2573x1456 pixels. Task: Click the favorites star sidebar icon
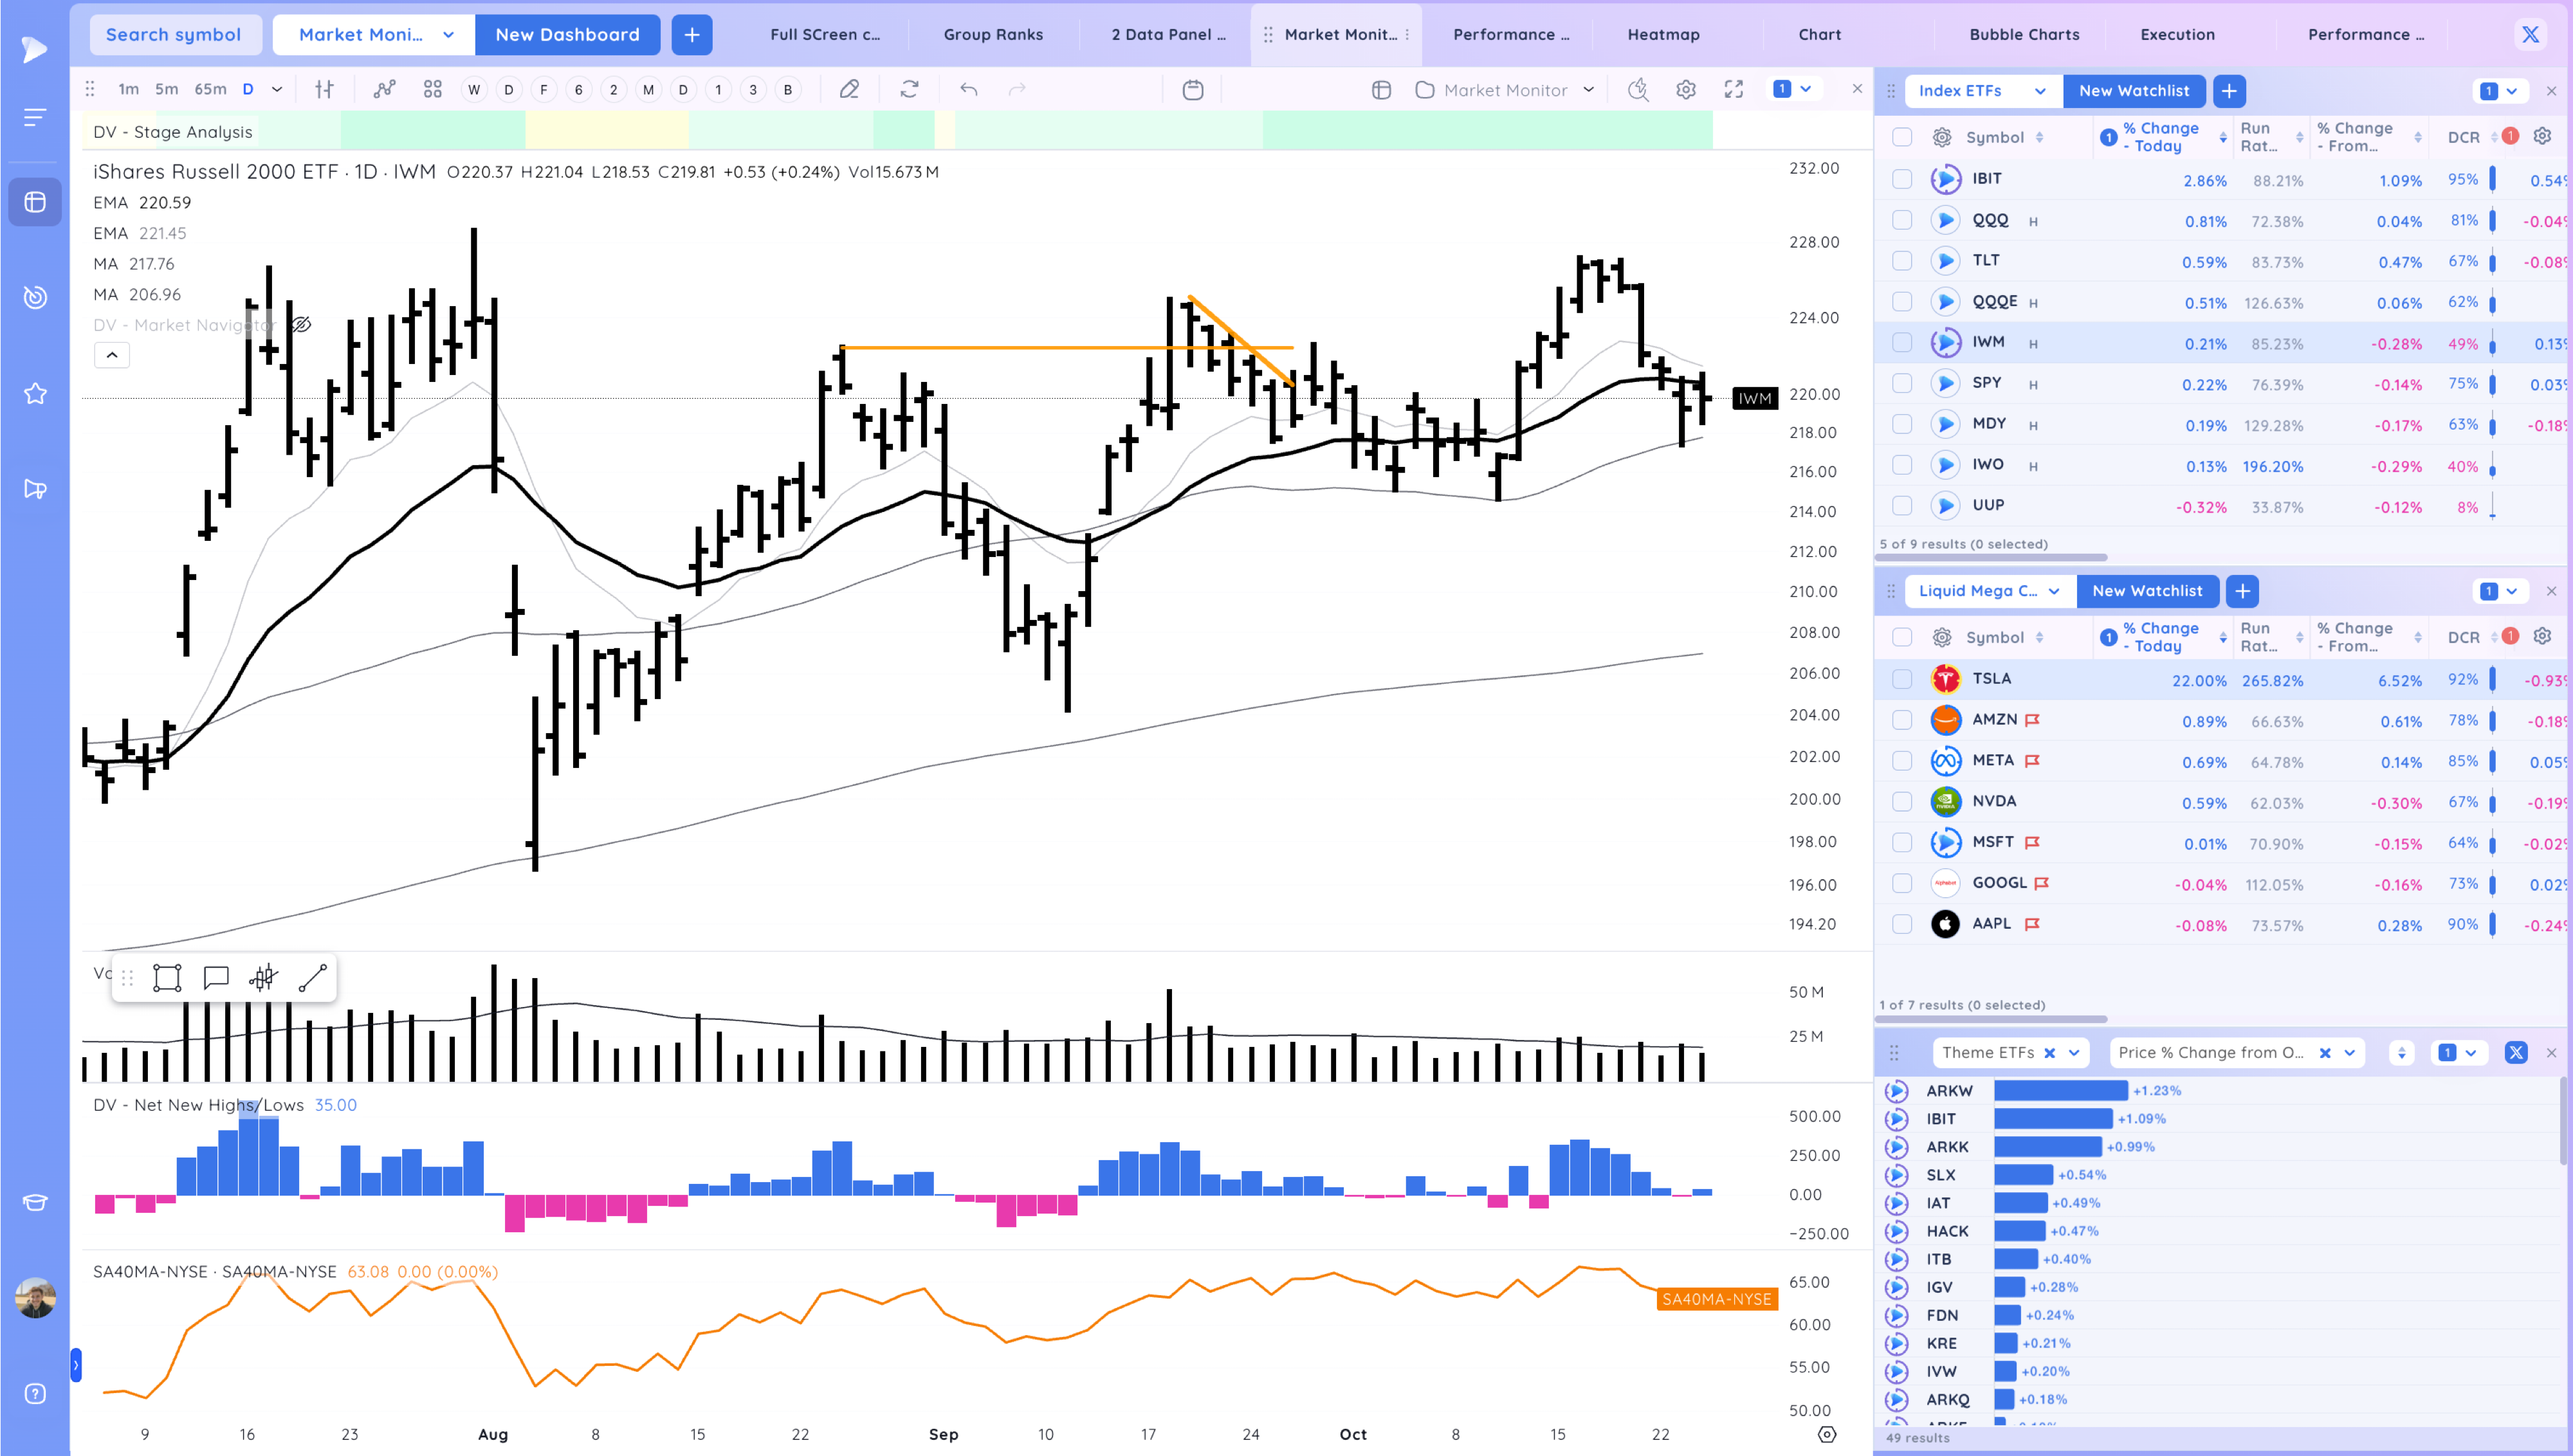pyautogui.click(x=35, y=394)
